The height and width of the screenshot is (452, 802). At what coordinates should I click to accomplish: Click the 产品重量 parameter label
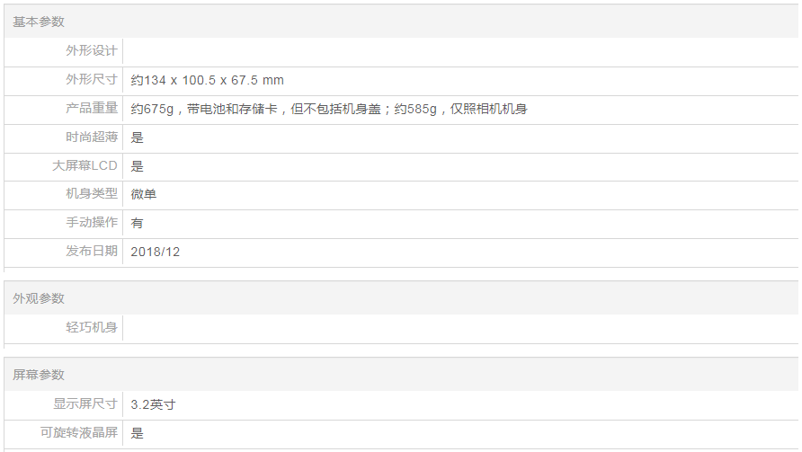pyautogui.click(x=91, y=109)
